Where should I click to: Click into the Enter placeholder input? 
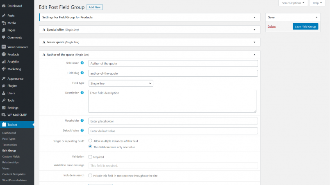[x=173, y=121]
